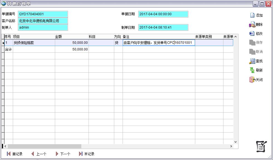
Task: Select the 客户名称 customer name field
Action: coord(43,21)
